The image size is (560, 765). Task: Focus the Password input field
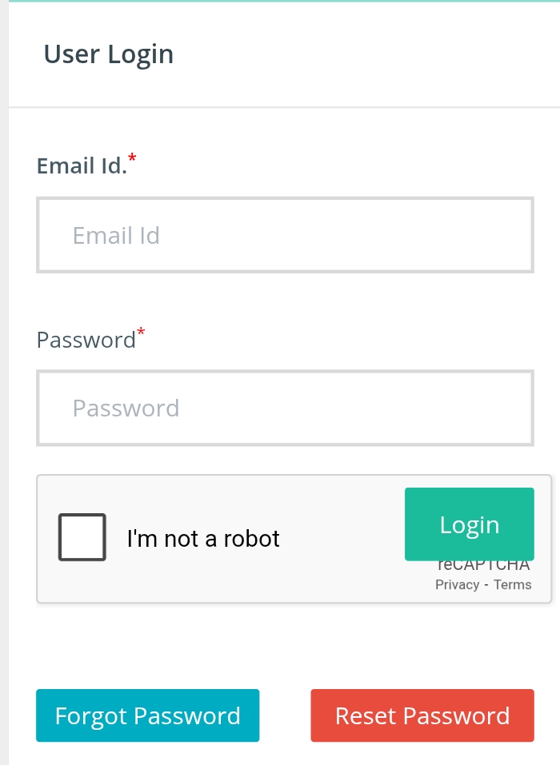pyautogui.click(x=285, y=408)
